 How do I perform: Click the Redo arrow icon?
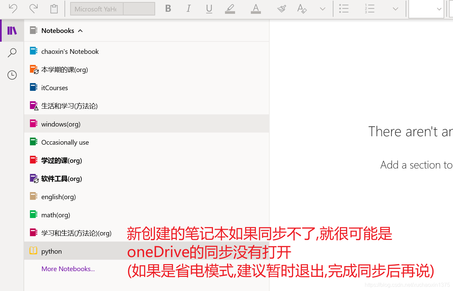[33, 8]
